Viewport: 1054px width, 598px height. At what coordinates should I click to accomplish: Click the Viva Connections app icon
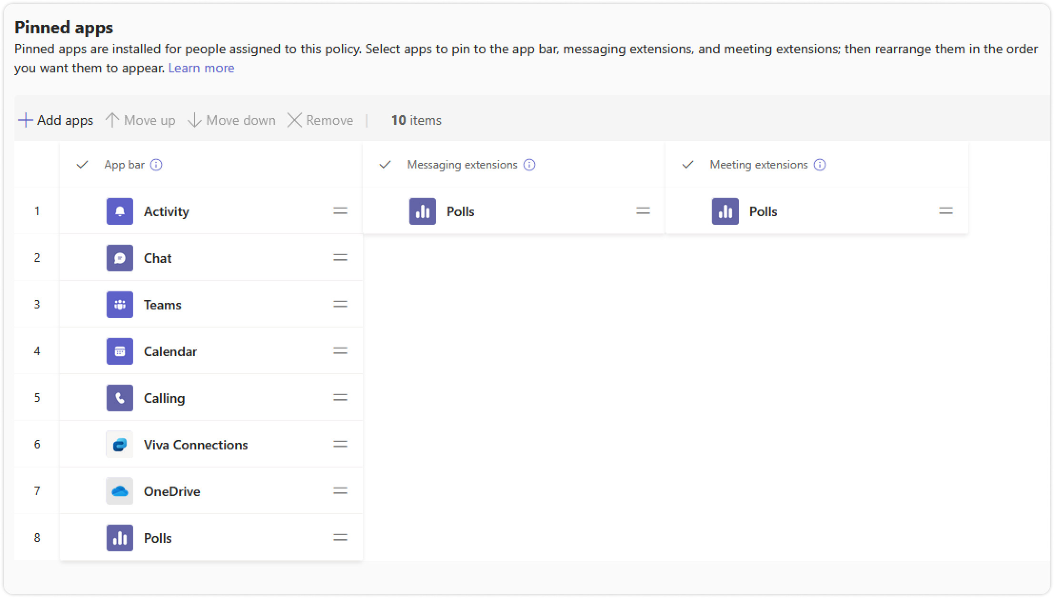pos(119,445)
